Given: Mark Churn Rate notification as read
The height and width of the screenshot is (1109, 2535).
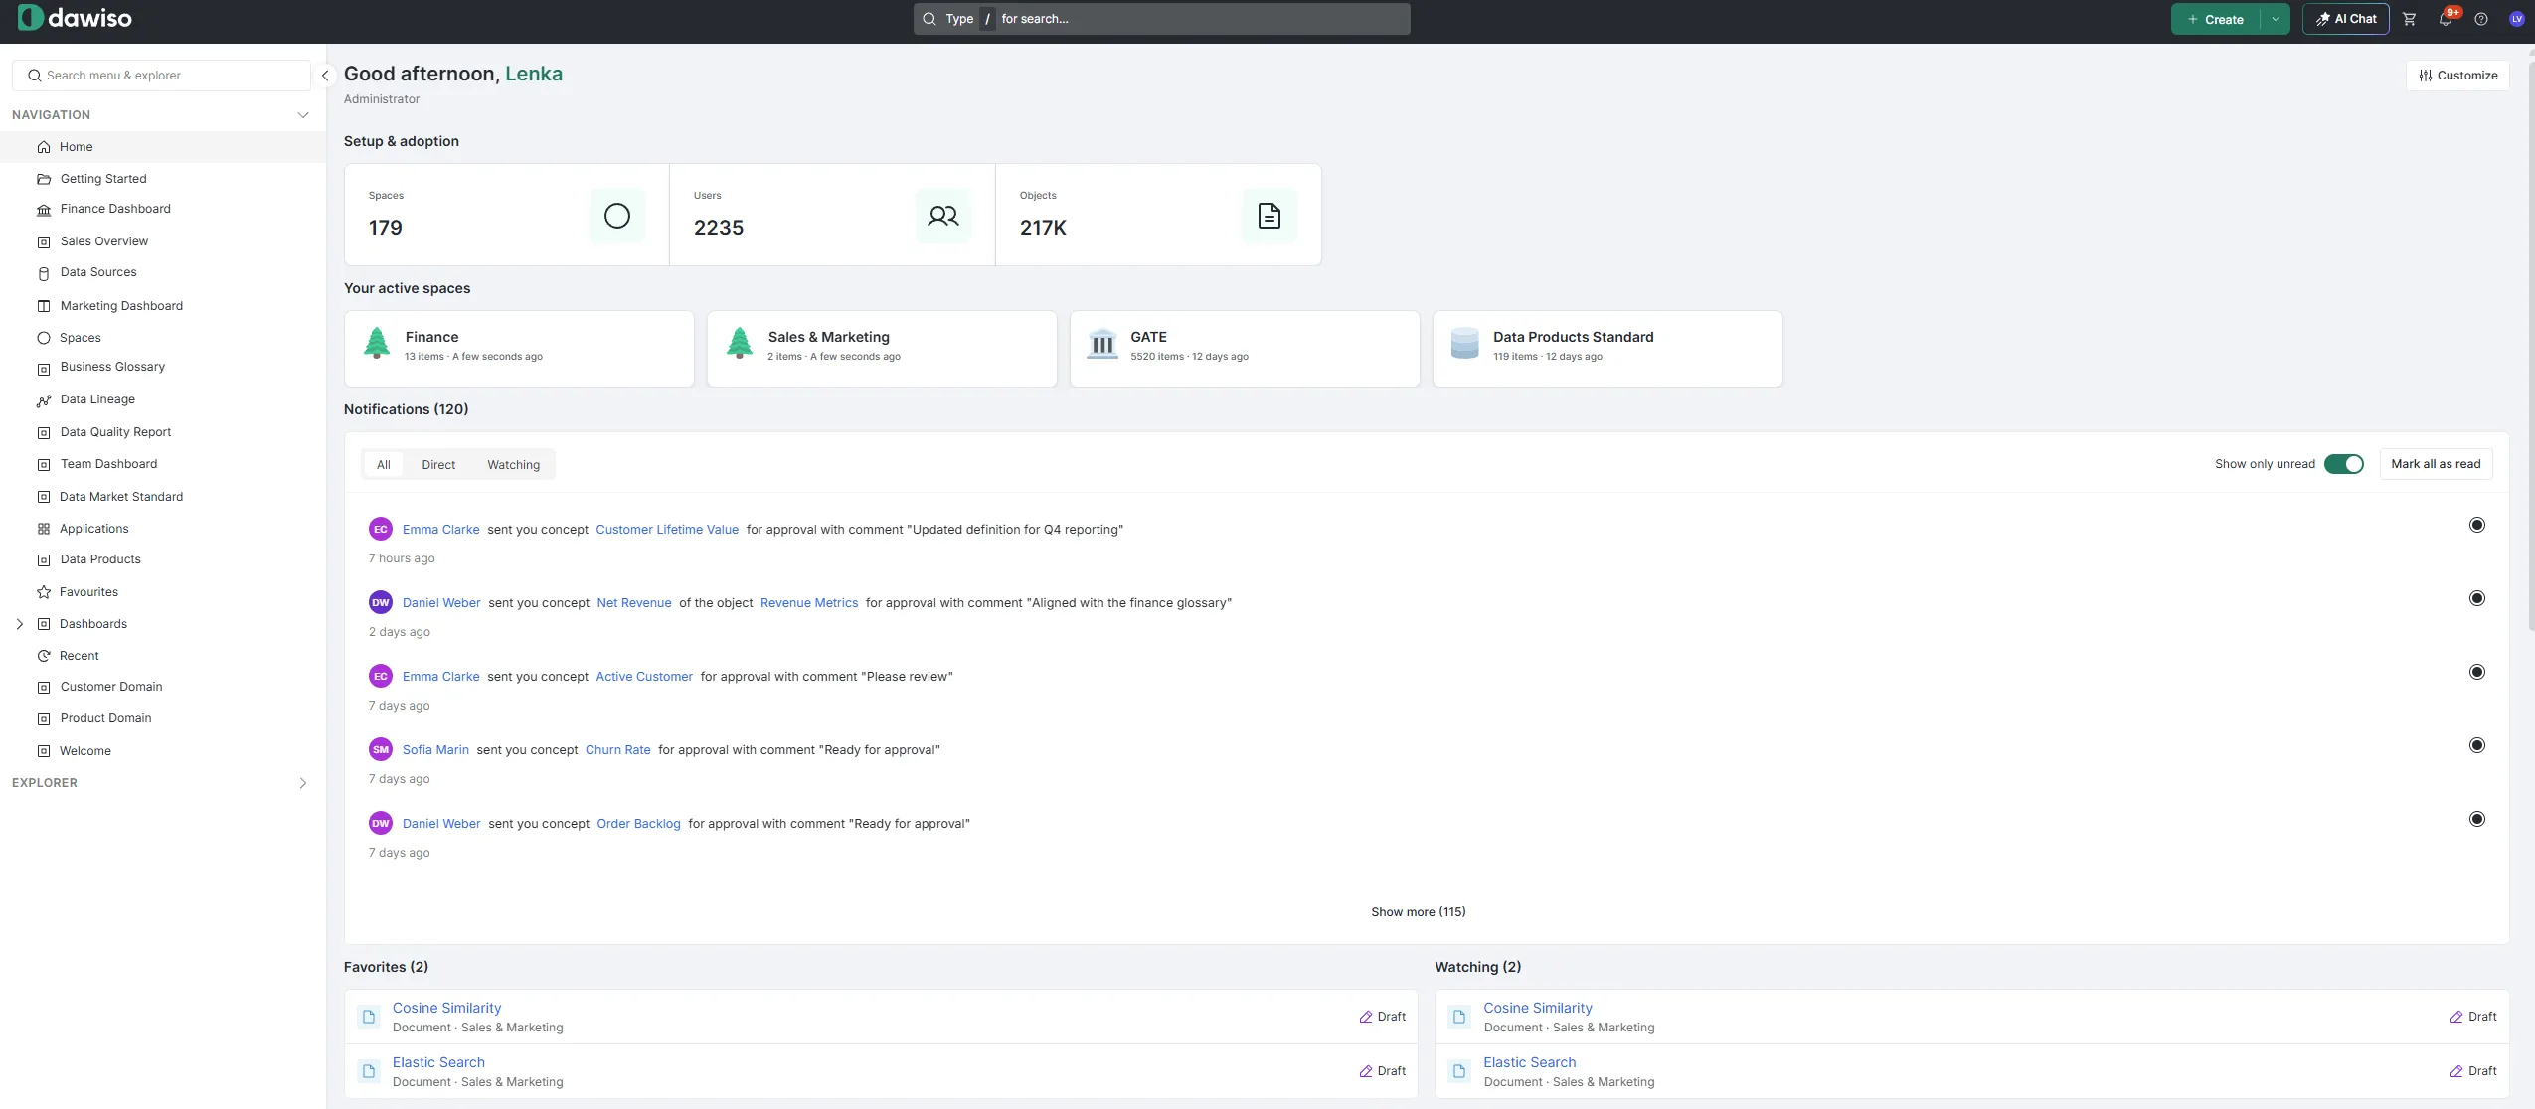Looking at the screenshot, I should (2477, 745).
